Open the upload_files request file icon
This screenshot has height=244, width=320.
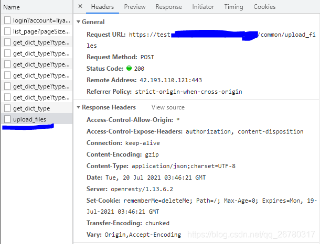tap(7, 119)
